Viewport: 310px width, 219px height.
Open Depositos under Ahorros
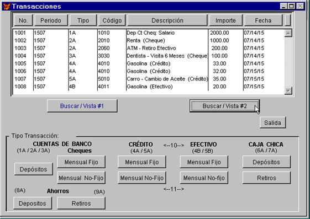(x=33, y=203)
